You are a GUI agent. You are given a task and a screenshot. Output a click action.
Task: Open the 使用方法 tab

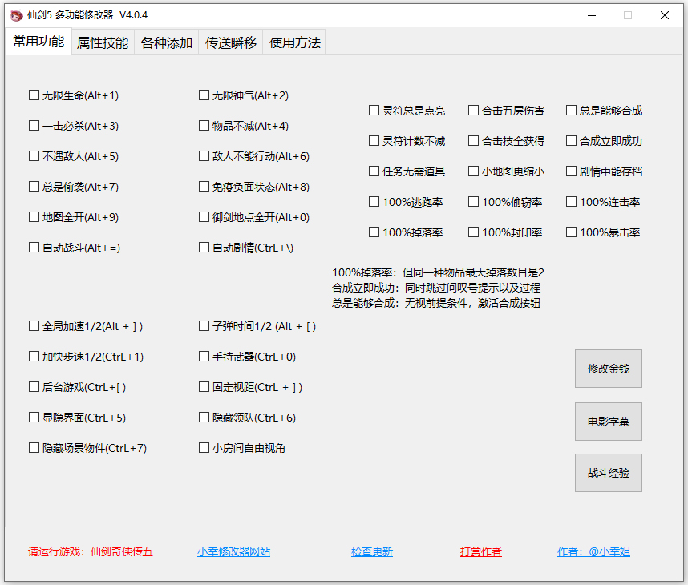(x=295, y=42)
